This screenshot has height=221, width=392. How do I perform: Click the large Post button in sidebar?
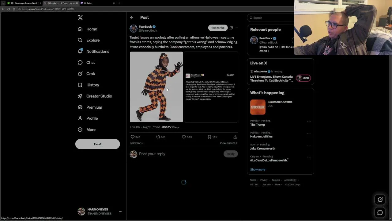pyautogui.click(x=98, y=144)
